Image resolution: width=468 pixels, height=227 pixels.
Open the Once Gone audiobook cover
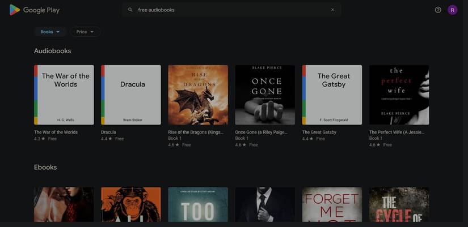265,95
